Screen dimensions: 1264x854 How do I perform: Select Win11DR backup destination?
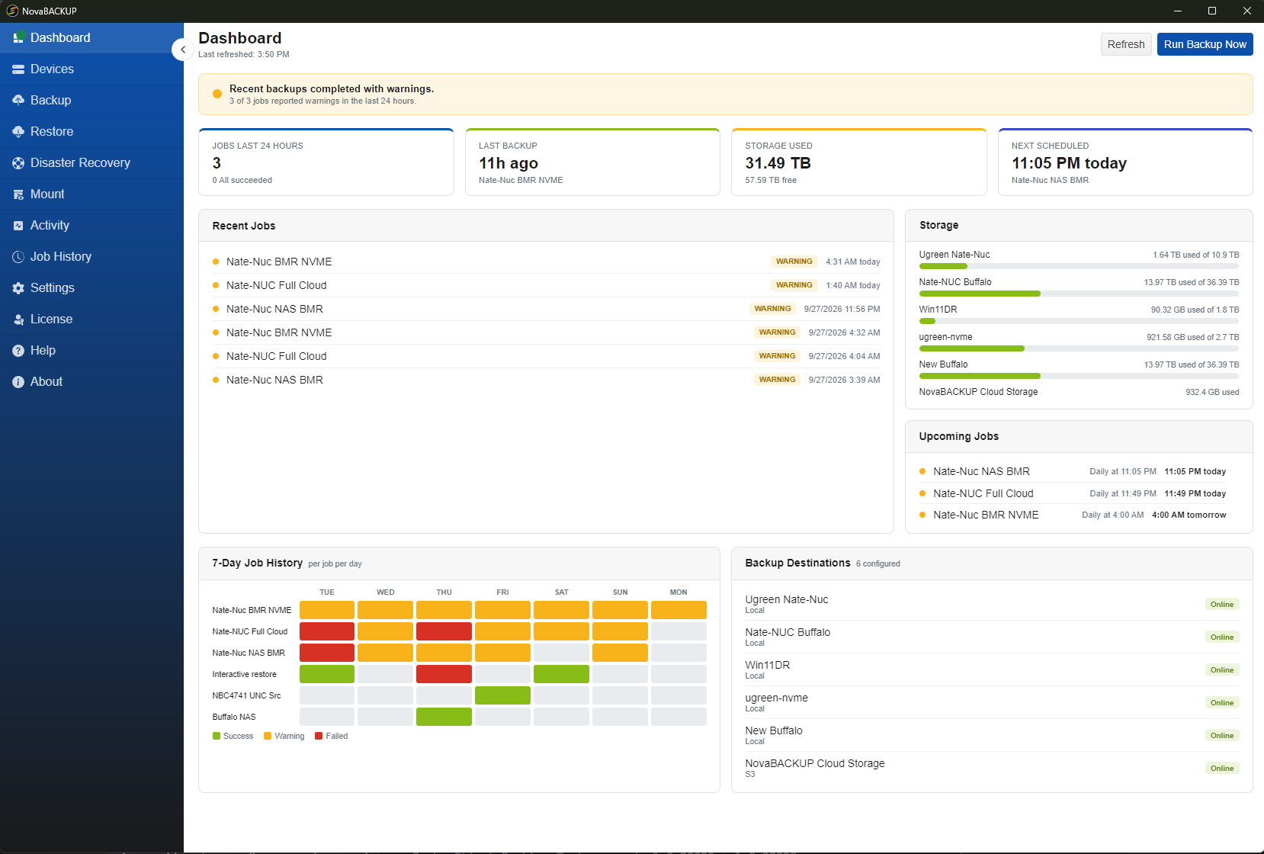coord(992,669)
